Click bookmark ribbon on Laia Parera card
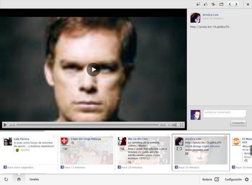This screenshot has height=185, width=252. point(54,137)
